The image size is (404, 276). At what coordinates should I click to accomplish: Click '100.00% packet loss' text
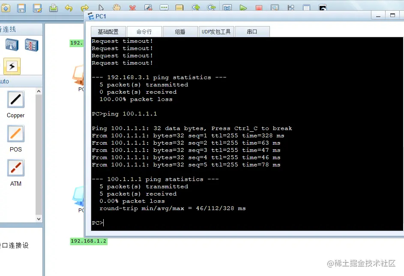(136, 99)
